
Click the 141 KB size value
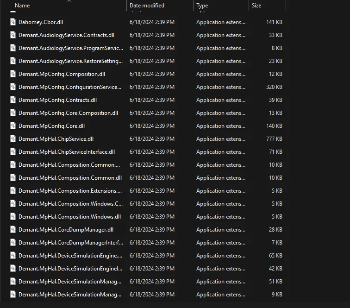coord(274,22)
